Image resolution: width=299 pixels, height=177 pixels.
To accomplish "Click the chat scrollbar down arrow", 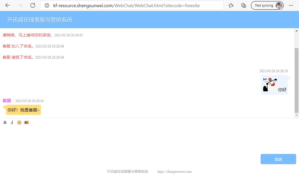I will 296,115.
